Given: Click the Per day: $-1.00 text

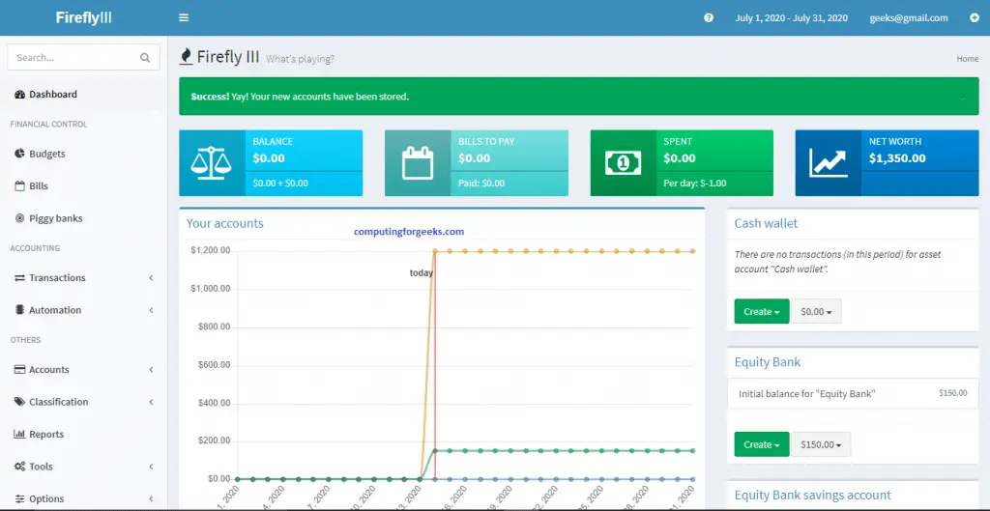Looking at the screenshot, I should tap(694, 184).
